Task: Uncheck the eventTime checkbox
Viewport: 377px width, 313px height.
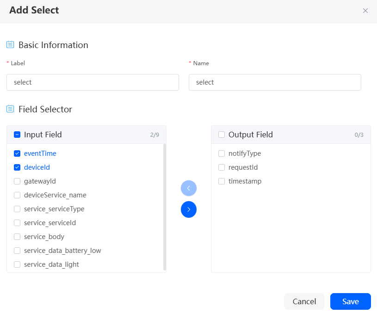Action: pos(17,153)
